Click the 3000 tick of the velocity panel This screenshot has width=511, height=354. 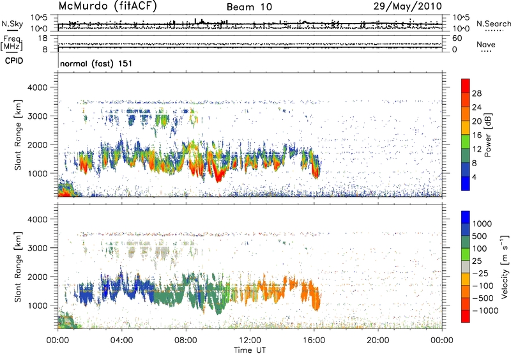pyautogui.click(x=37, y=248)
